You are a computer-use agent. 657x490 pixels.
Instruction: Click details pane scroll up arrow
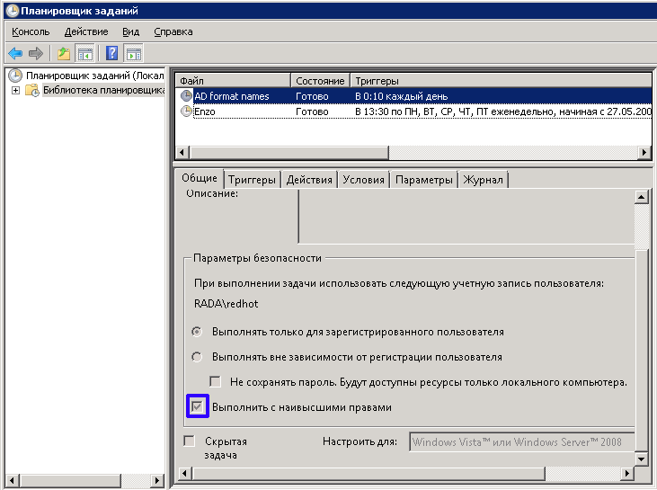click(642, 197)
